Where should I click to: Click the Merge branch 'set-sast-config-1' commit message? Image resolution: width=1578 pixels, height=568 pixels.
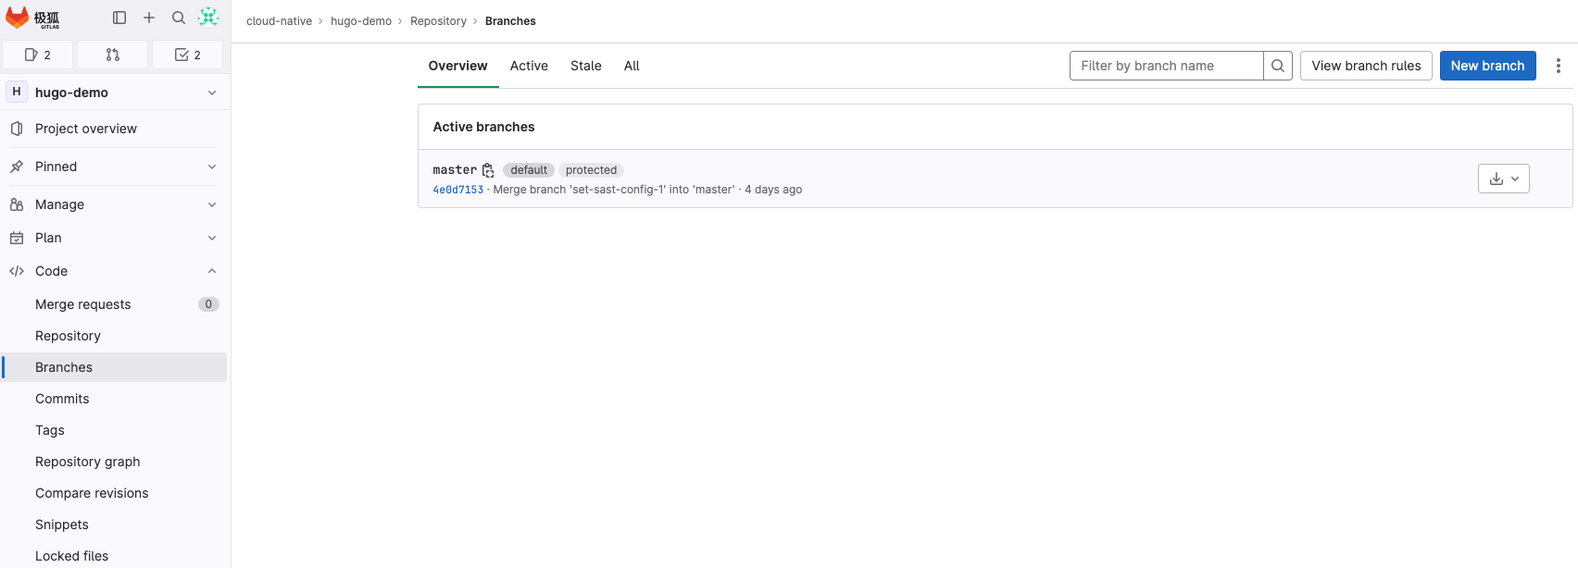pos(614,190)
